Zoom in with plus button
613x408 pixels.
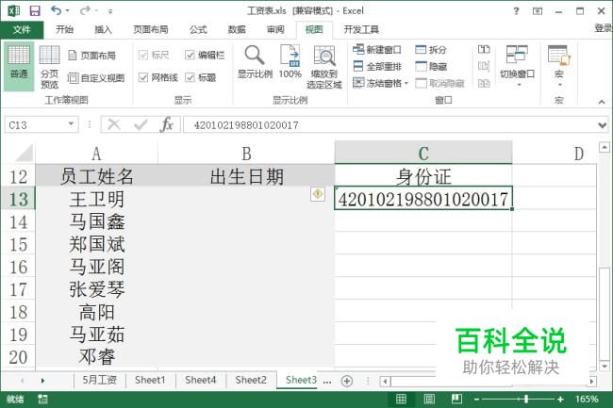pos(560,399)
